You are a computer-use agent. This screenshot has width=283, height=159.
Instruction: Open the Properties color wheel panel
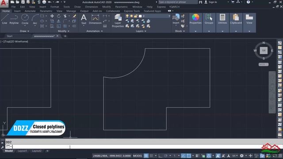click(195, 19)
